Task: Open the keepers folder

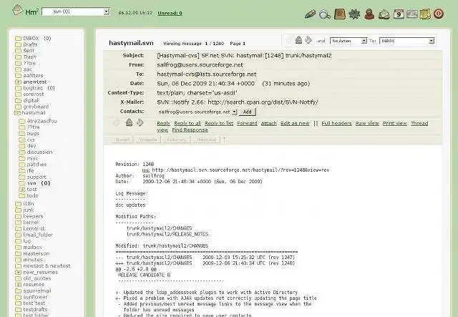Action: click(x=33, y=216)
